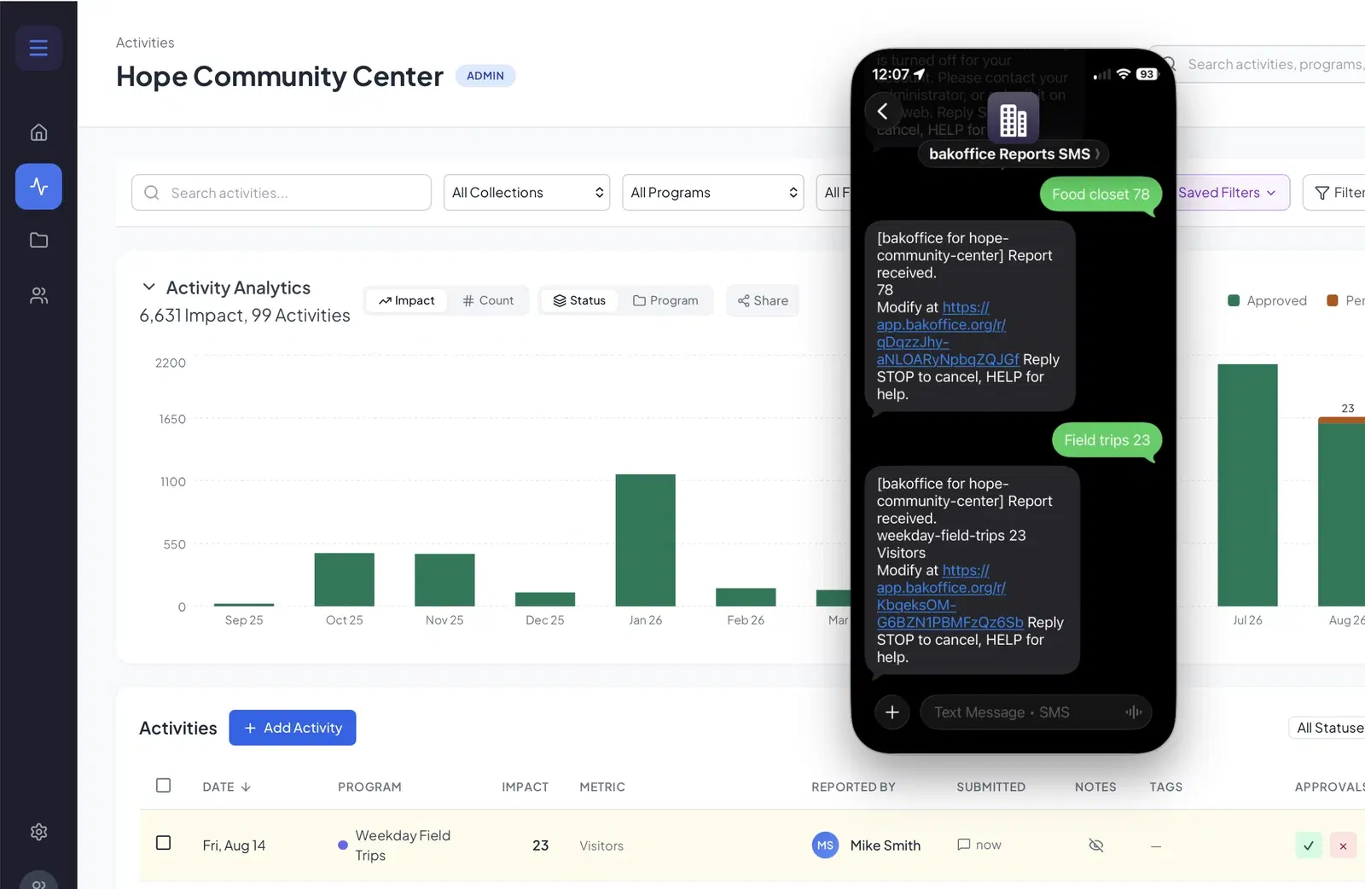This screenshot has height=889, width=1365.
Task: Tap the back arrow in the phone messages
Action: 883,112
